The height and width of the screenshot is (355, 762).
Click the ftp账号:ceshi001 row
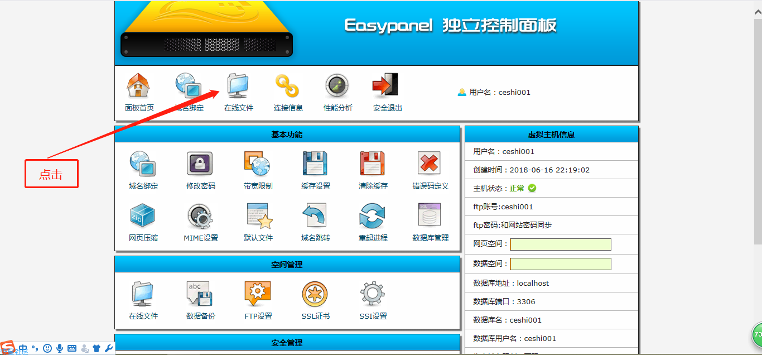click(x=551, y=207)
